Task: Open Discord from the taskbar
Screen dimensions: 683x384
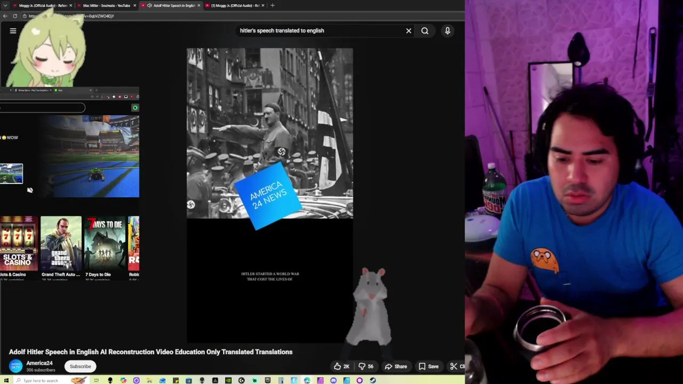Action: click(x=333, y=380)
